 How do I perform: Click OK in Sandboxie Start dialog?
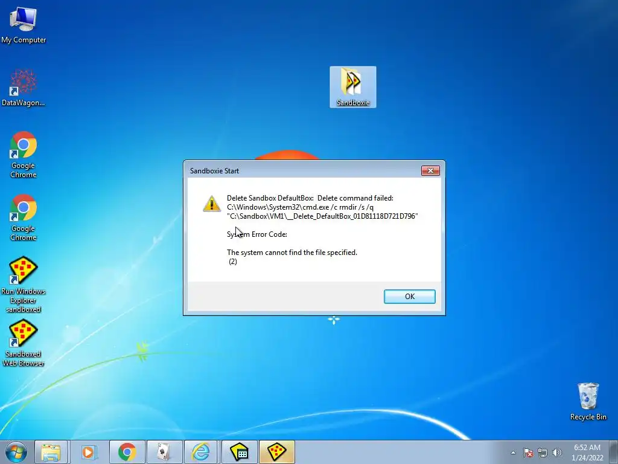tap(410, 296)
